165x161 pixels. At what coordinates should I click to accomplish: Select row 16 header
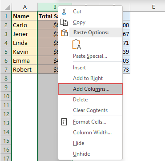click(x=6, y=149)
